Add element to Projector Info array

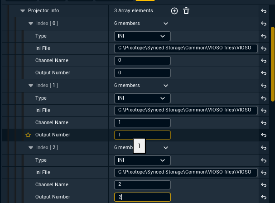[x=174, y=11]
